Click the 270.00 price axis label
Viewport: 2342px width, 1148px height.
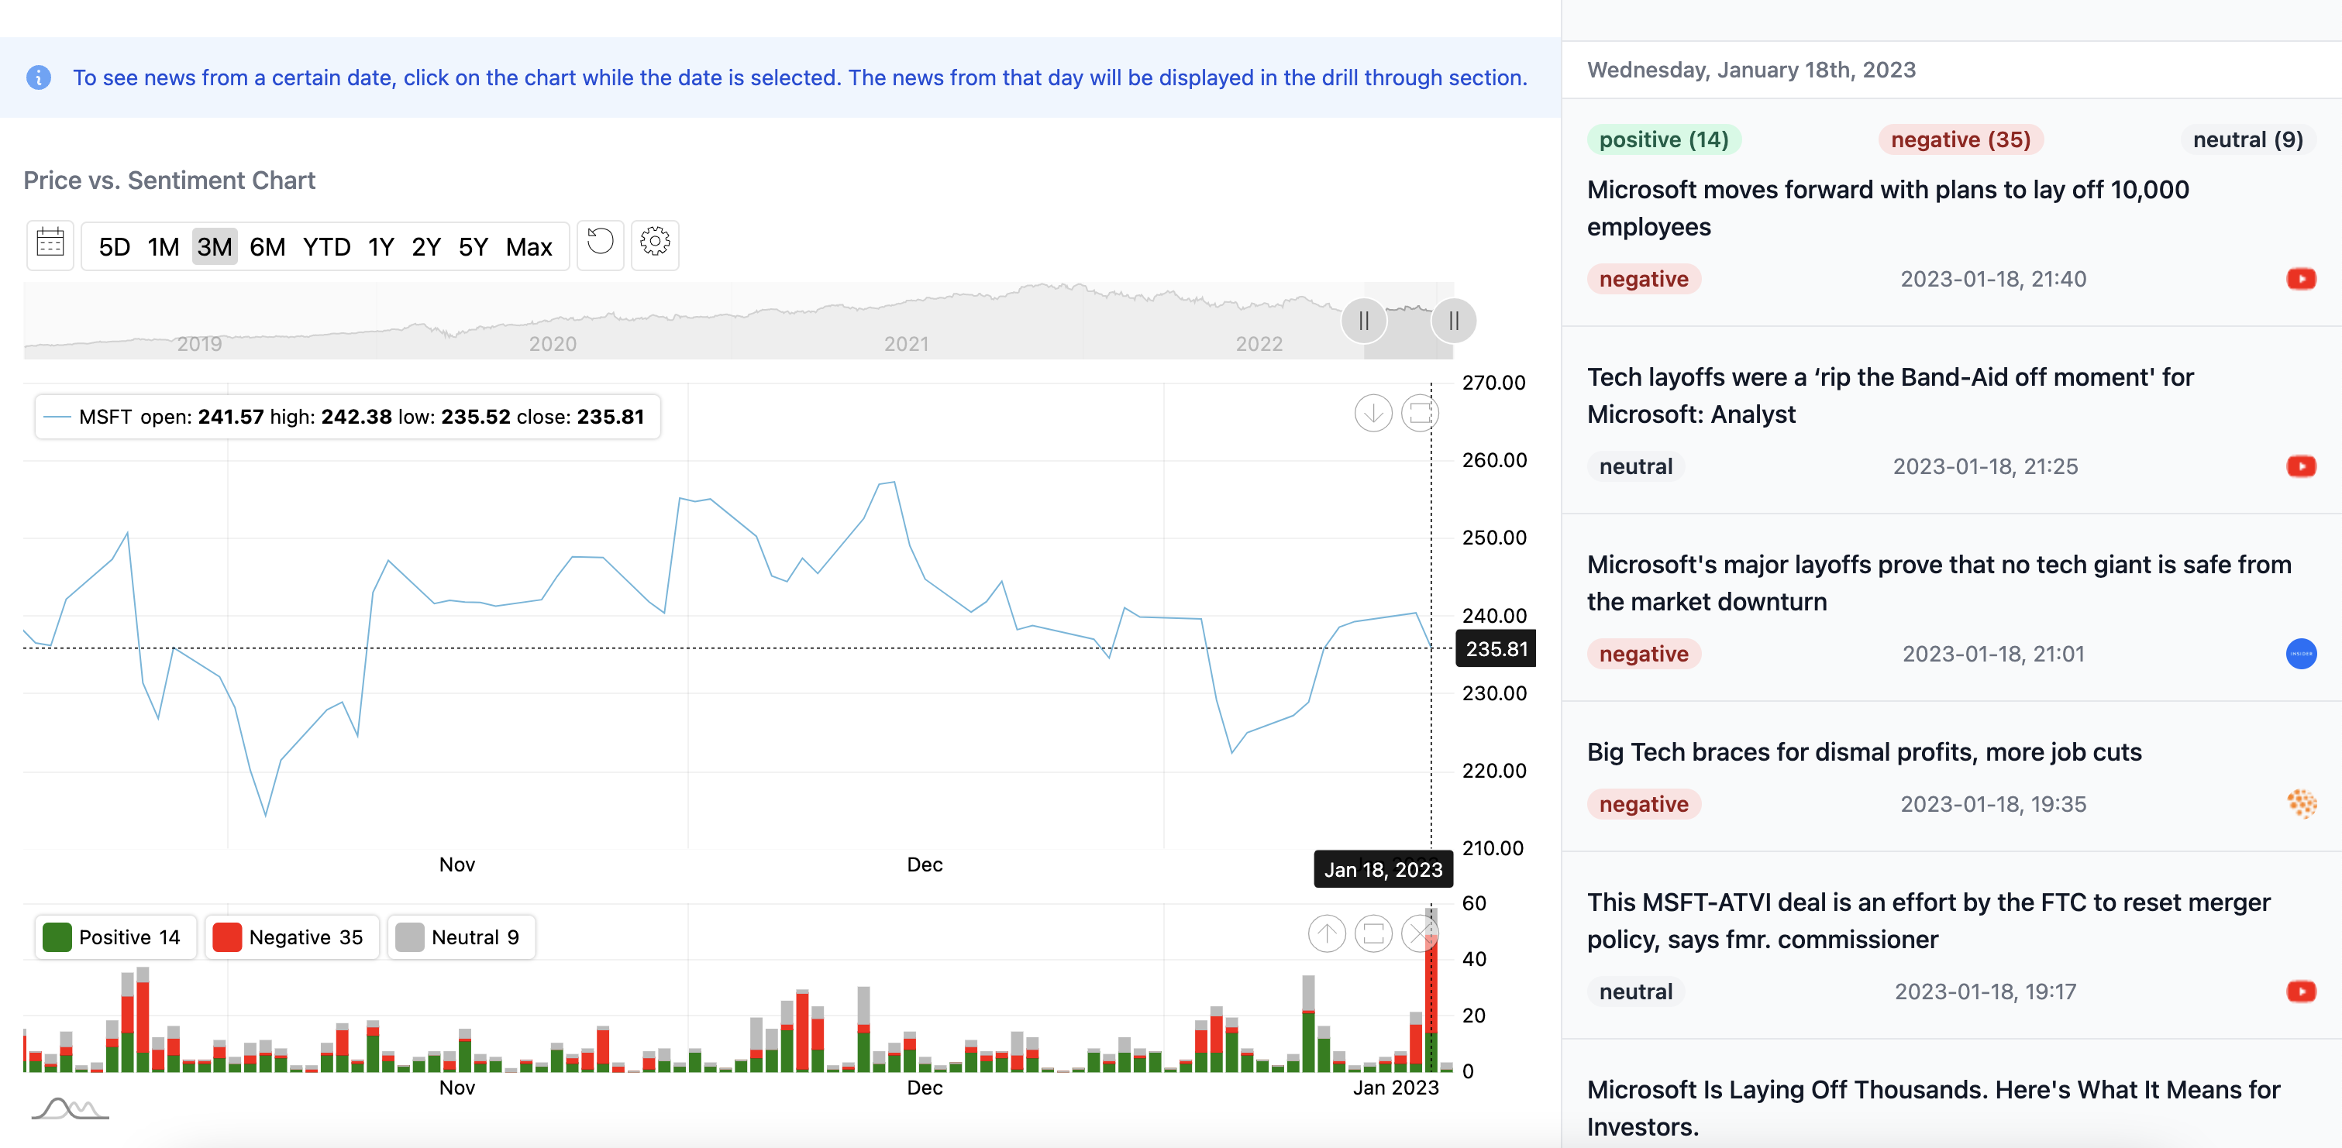[x=1493, y=383]
